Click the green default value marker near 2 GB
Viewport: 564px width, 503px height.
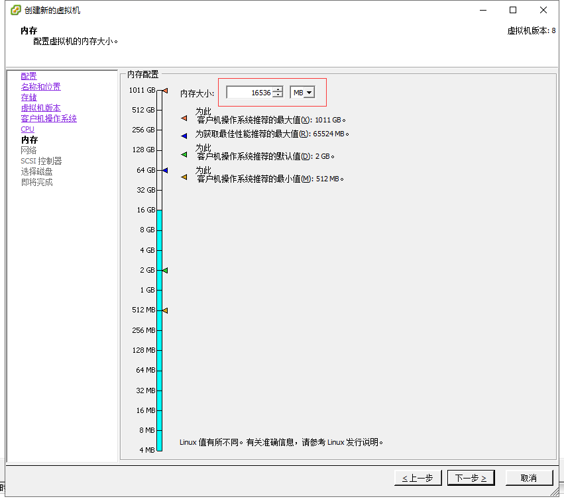pos(164,270)
